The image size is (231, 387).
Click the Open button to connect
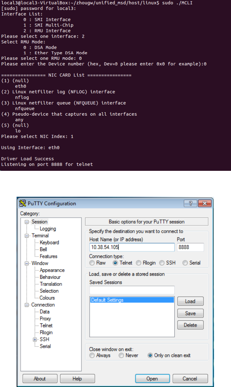click(152, 379)
